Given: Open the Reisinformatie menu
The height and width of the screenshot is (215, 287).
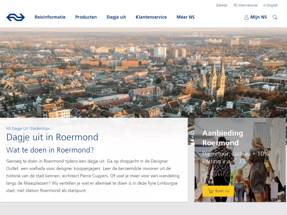Looking at the screenshot, I should click(50, 17).
